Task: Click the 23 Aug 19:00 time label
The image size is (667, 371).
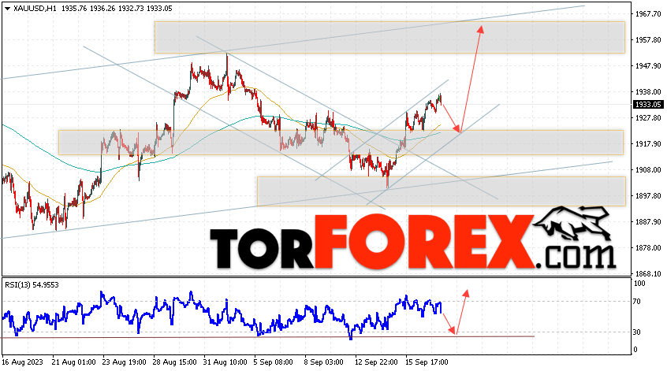Action: pyautogui.click(x=125, y=362)
